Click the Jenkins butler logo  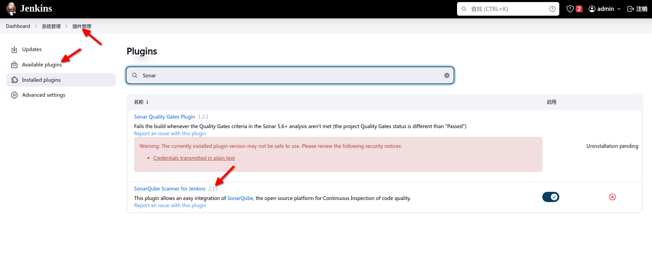click(x=11, y=9)
